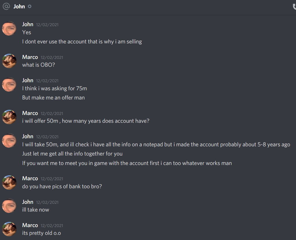
Task: Click John's username above the 'Yes' message
Action: click(x=28, y=24)
